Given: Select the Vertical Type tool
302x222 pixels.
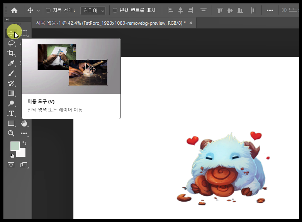Looking at the screenshot, I should coord(11,113).
